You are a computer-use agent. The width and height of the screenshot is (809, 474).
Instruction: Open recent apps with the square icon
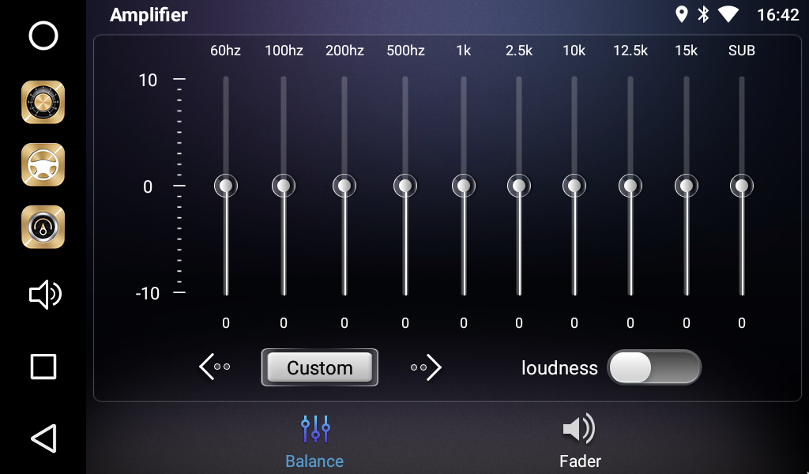pyautogui.click(x=43, y=367)
